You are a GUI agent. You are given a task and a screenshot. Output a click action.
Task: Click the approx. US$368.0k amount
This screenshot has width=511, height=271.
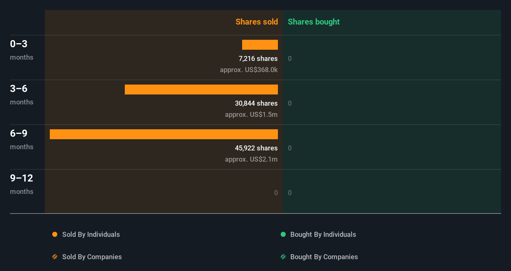tap(249, 70)
